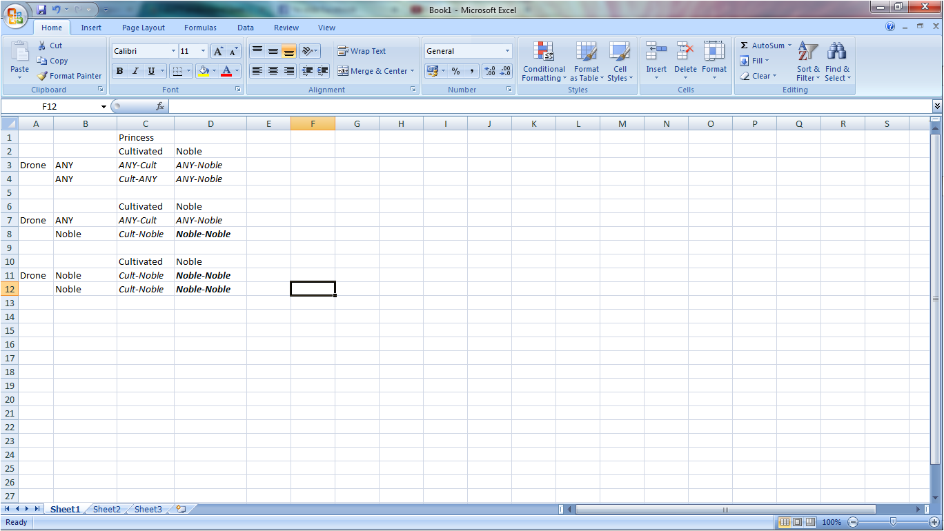Set Bottom Align vertical alignment
The image size is (944, 531).
point(289,51)
